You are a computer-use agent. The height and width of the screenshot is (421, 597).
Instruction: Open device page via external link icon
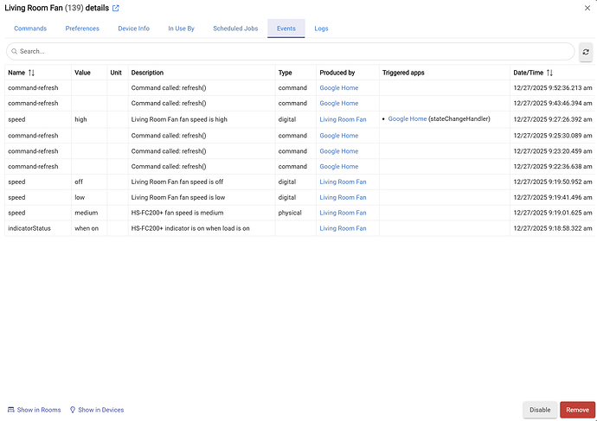[116, 9]
